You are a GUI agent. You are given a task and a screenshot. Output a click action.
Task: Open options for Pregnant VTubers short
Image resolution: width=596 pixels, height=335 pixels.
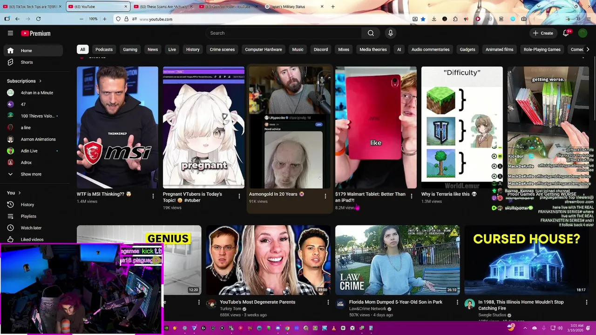[239, 196]
